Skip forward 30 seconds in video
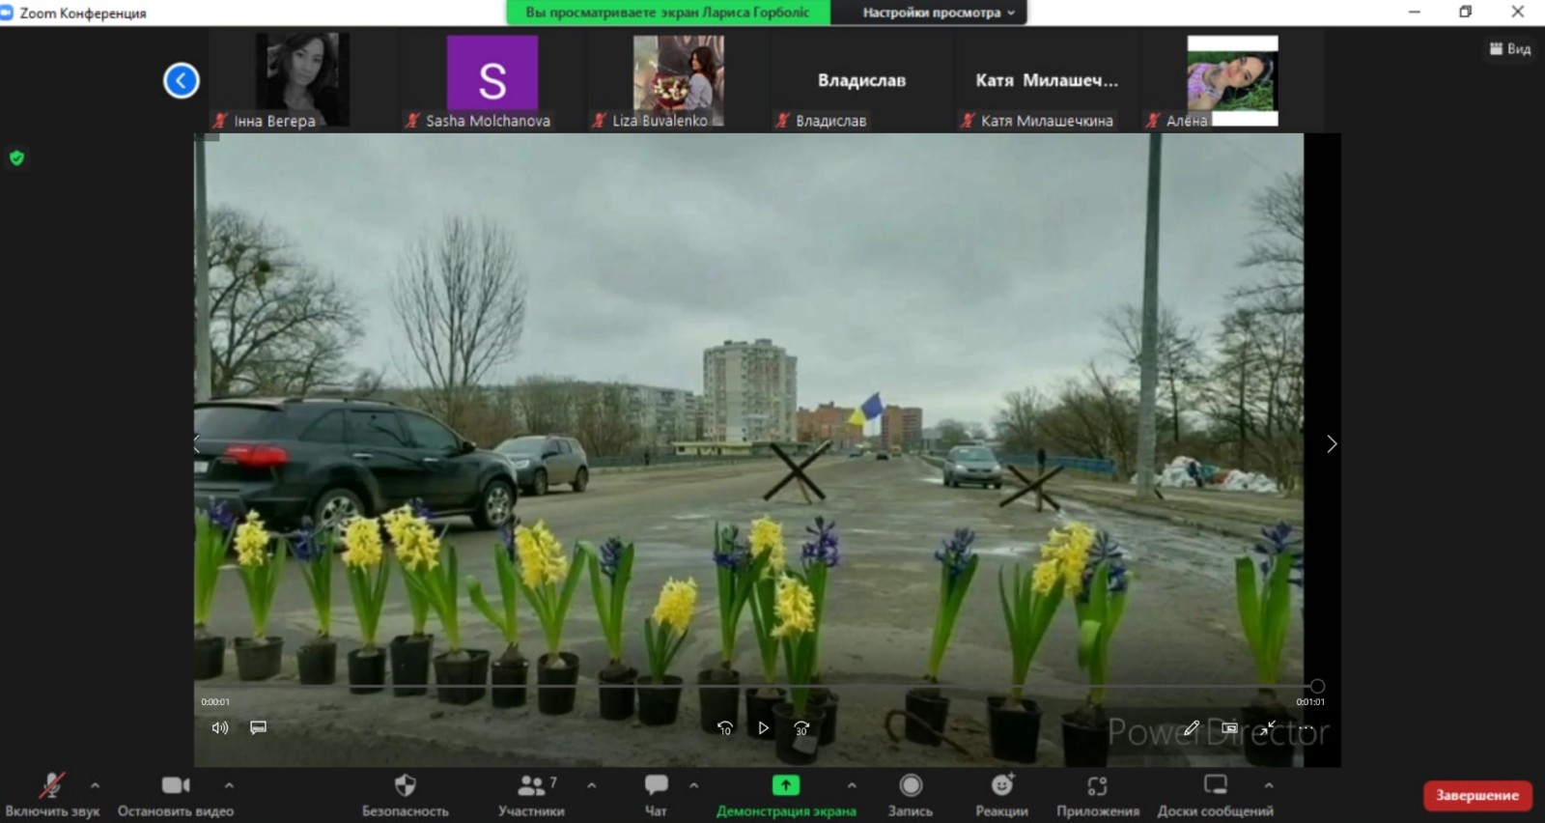1545x823 pixels. tap(801, 728)
